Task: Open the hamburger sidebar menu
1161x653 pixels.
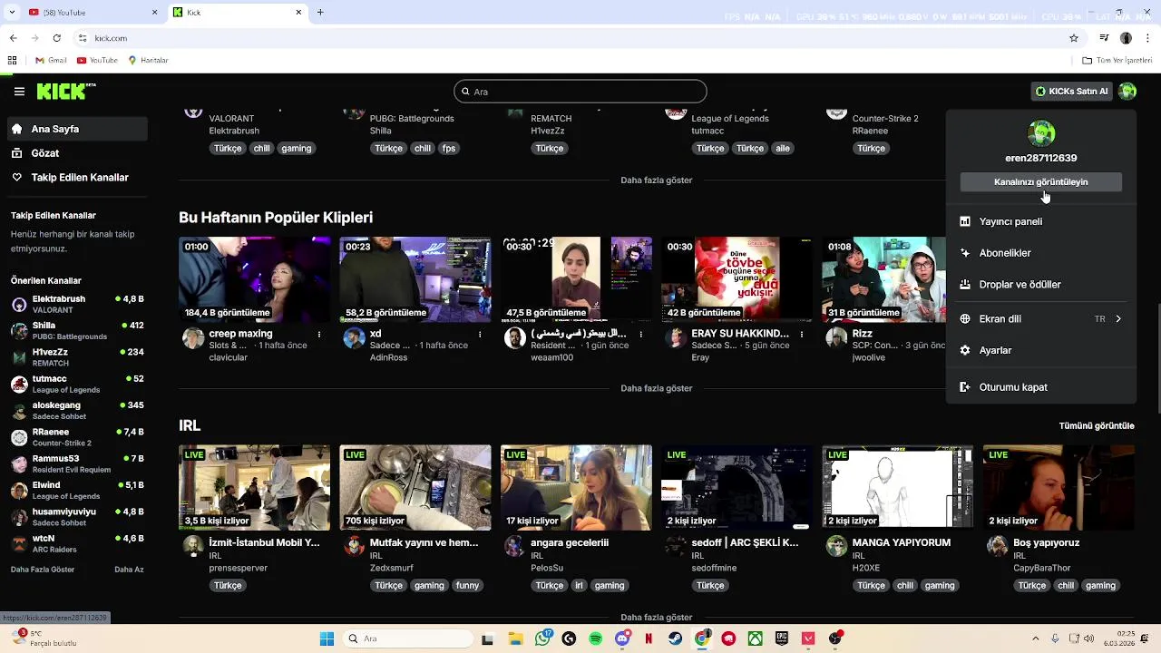Action: click(19, 92)
